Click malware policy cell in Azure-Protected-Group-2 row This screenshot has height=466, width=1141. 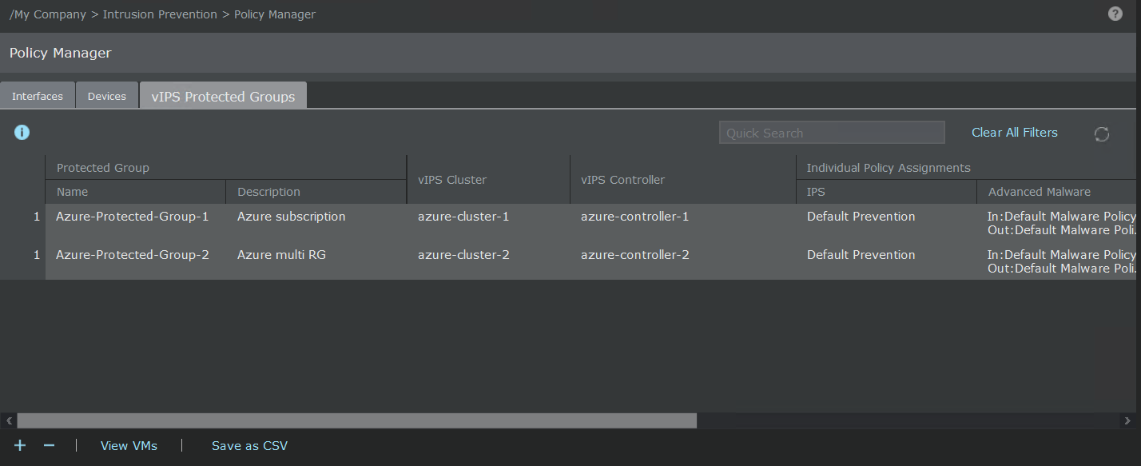(x=1061, y=261)
